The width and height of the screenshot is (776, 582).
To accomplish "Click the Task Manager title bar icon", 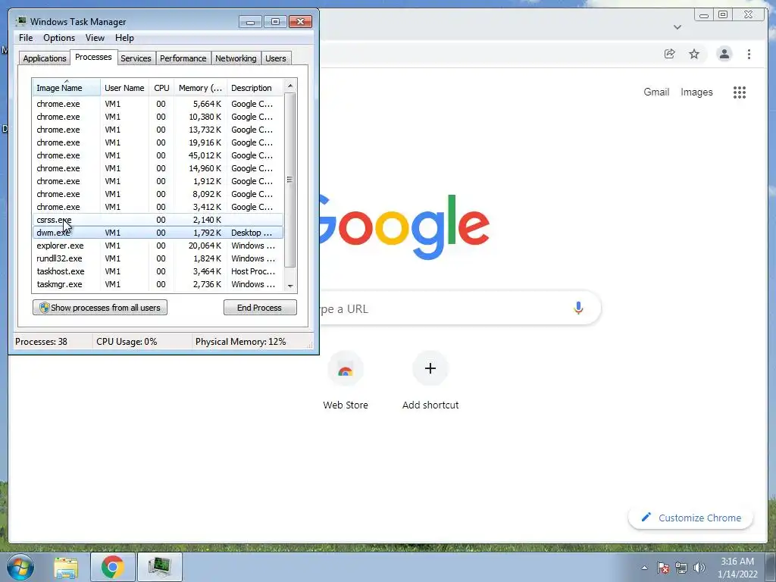I will tap(20, 21).
